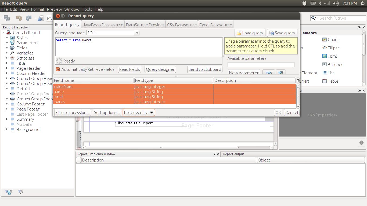Click the Redo icon in the toolbar
Image resolution: width=367 pixels, height=206 pixels.
[x=28, y=18]
